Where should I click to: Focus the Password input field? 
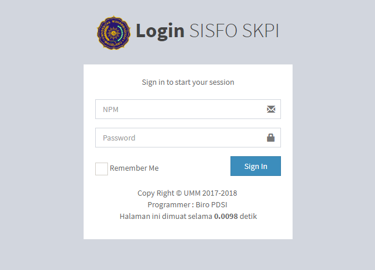point(188,138)
